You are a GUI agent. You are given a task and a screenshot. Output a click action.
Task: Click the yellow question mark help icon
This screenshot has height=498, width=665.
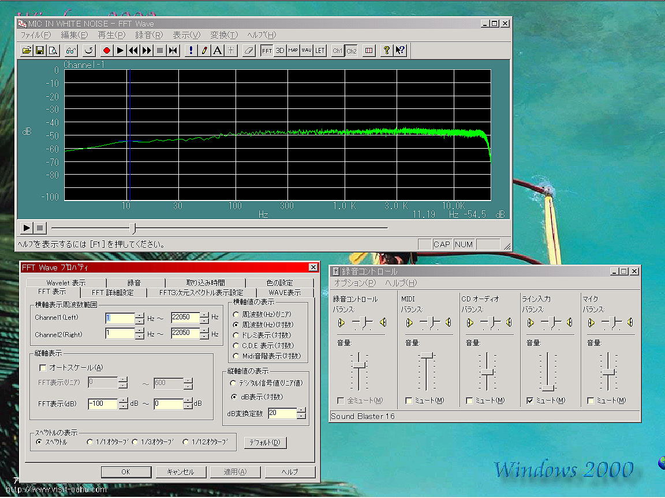[x=386, y=51]
